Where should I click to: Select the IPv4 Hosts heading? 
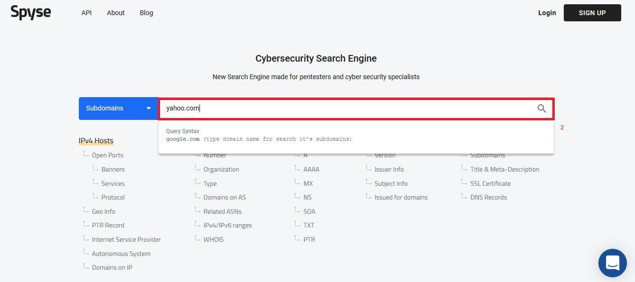pos(96,141)
